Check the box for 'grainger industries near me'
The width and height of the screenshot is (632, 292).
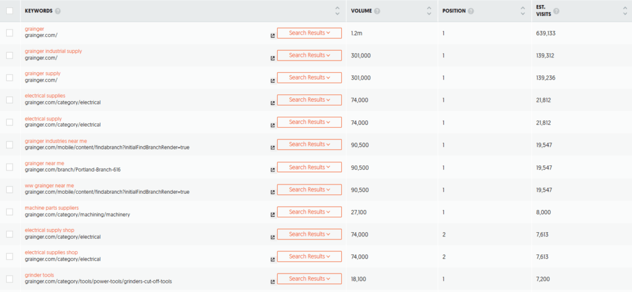pyautogui.click(x=10, y=144)
